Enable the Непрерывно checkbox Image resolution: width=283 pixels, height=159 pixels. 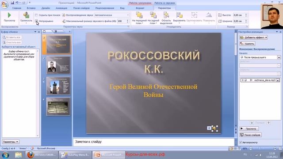[36, 21]
